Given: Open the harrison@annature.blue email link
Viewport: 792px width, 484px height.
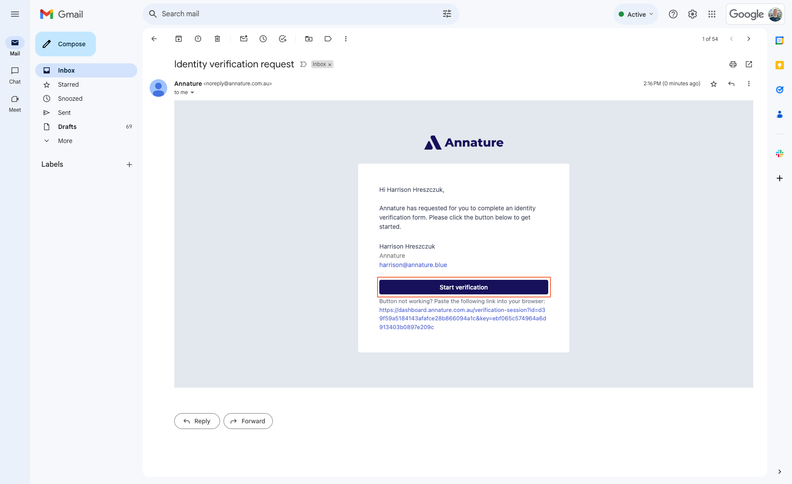Looking at the screenshot, I should point(413,265).
